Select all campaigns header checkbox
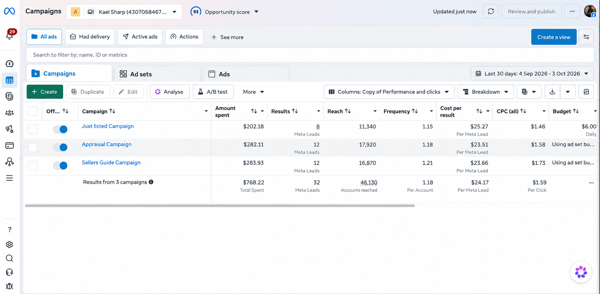Image resolution: width=600 pixels, height=294 pixels. click(33, 111)
